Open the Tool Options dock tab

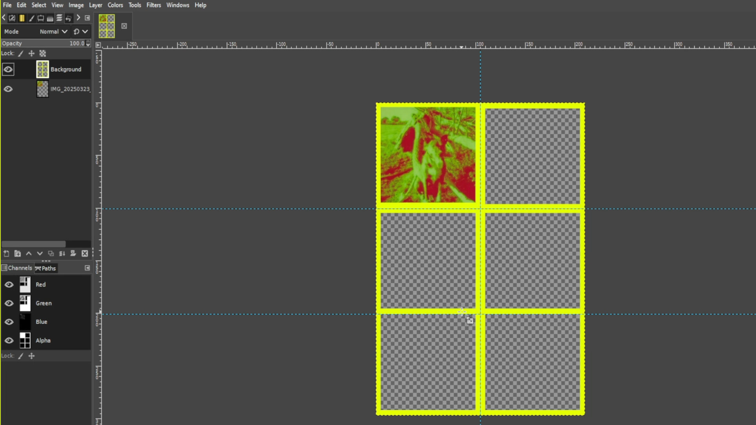12,18
